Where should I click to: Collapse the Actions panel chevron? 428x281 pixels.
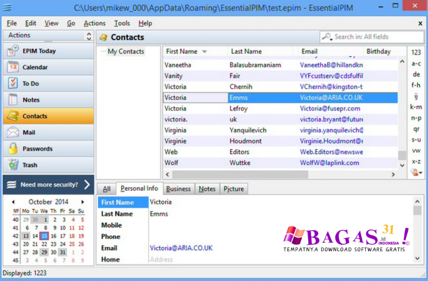pos(89,36)
